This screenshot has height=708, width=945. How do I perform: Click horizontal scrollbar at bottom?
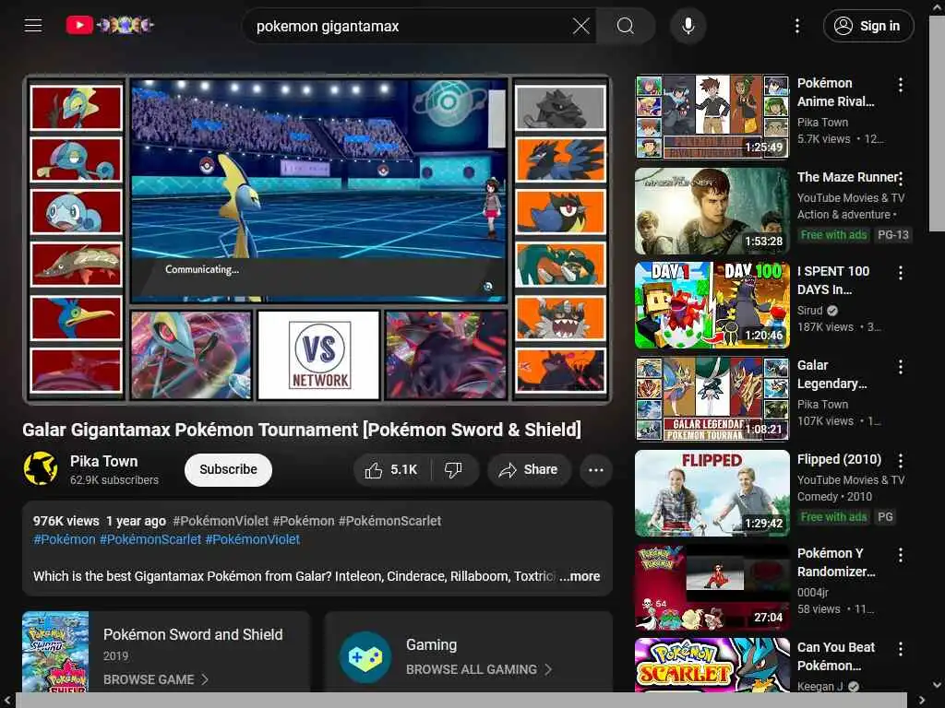[461, 700]
